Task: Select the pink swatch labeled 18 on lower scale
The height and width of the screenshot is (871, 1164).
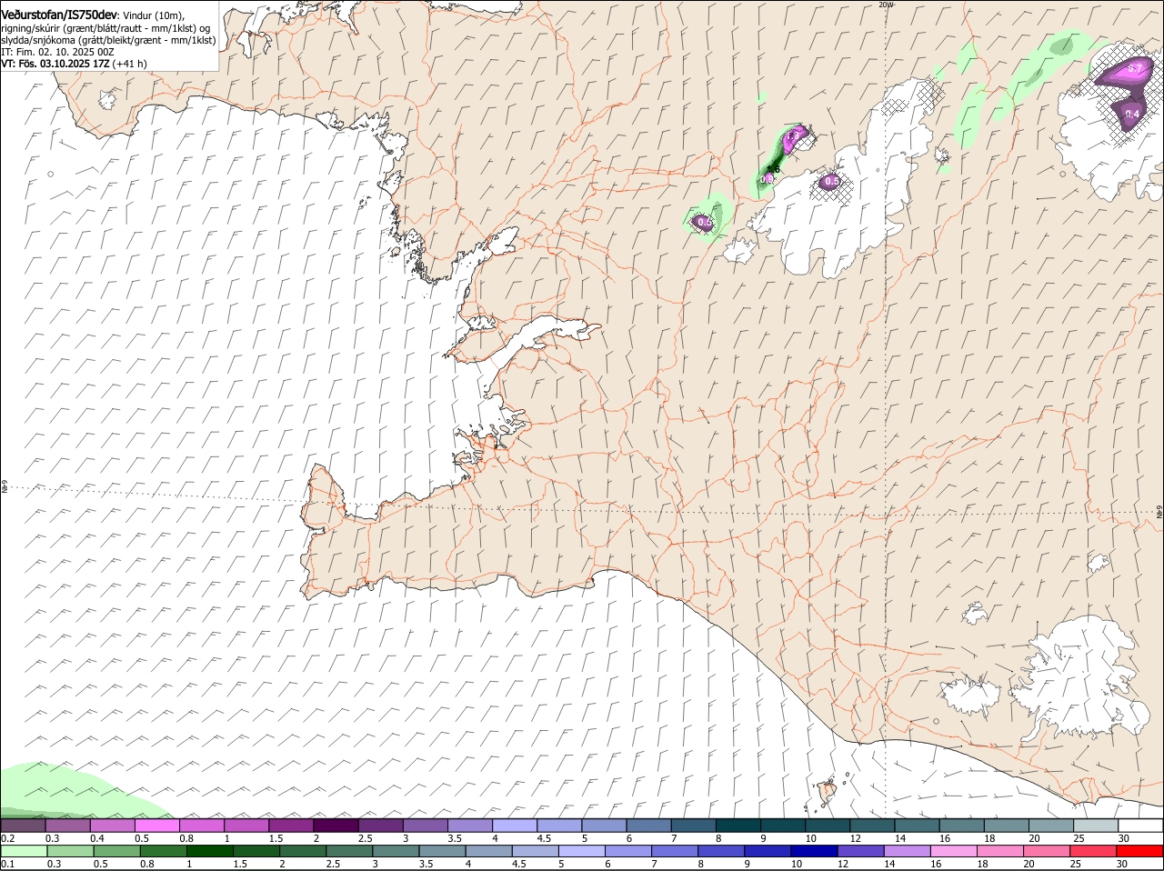Action: (x=1000, y=851)
